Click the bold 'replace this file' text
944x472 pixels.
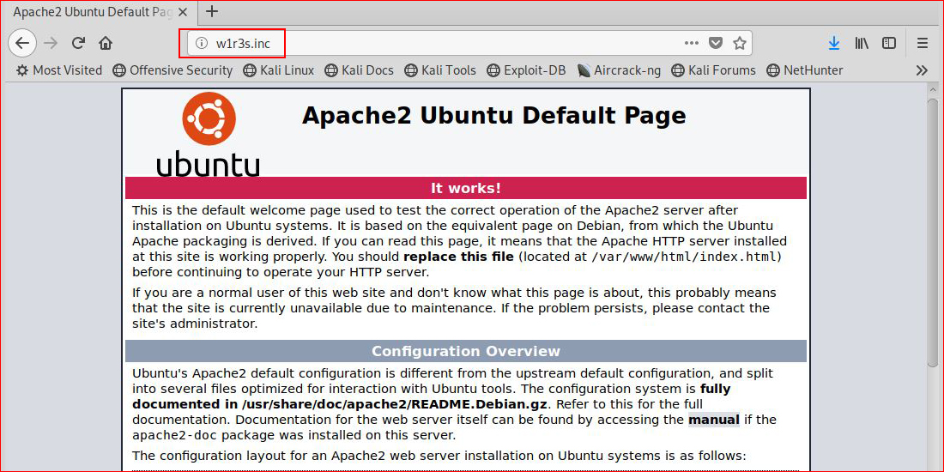(x=458, y=257)
